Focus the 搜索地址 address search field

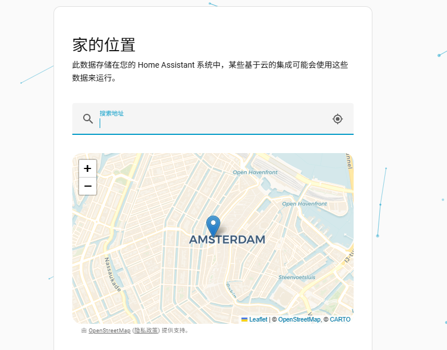point(211,123)
